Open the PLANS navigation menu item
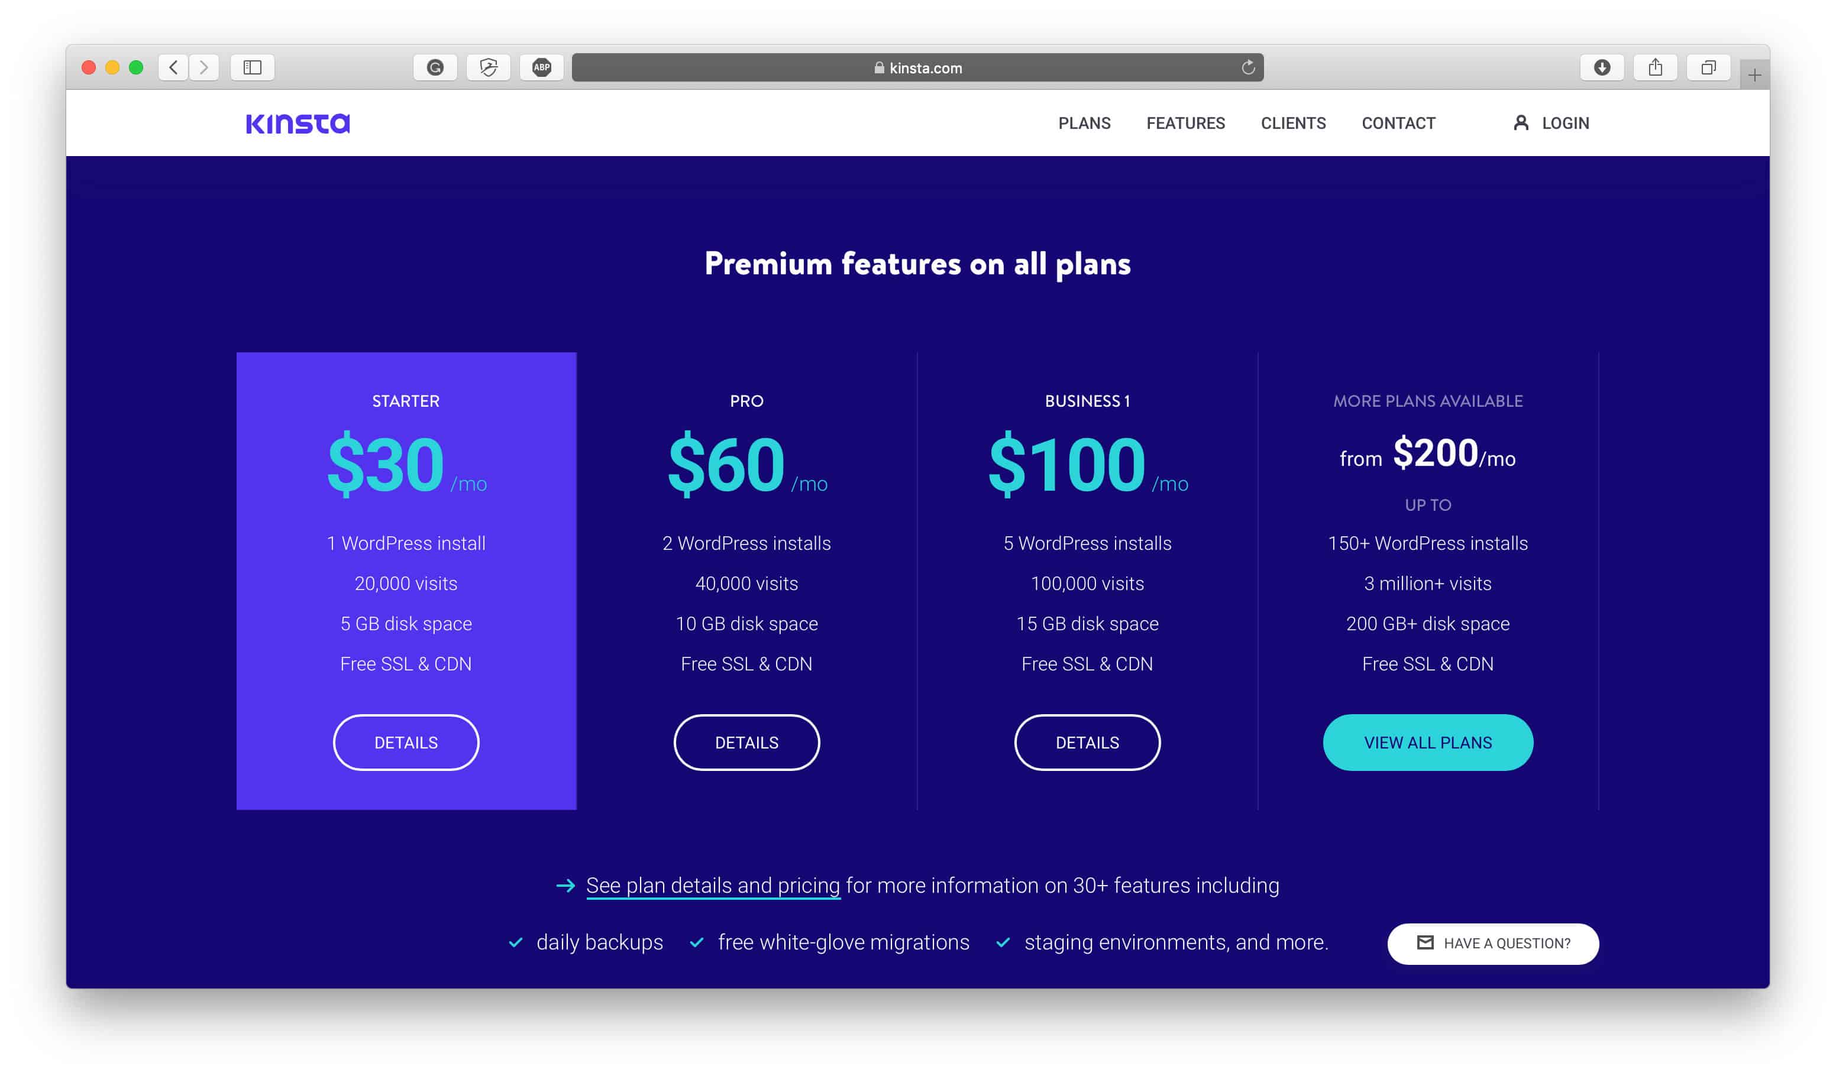1836x1076 pixels. click(x=1084, y=123)
